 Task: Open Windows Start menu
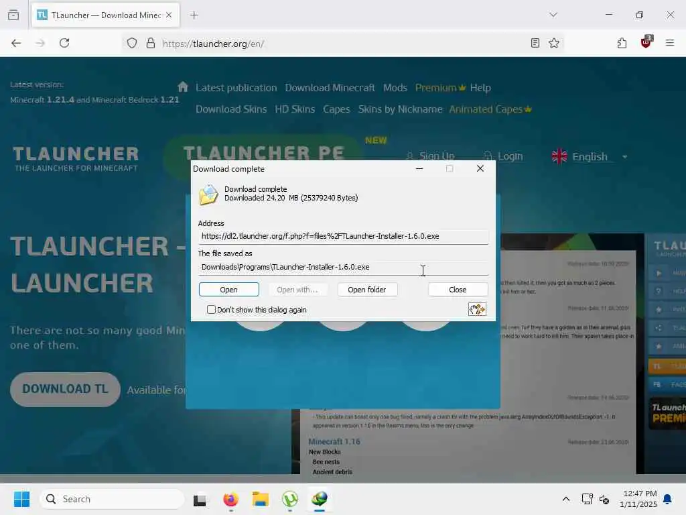[x=21, y=499]
